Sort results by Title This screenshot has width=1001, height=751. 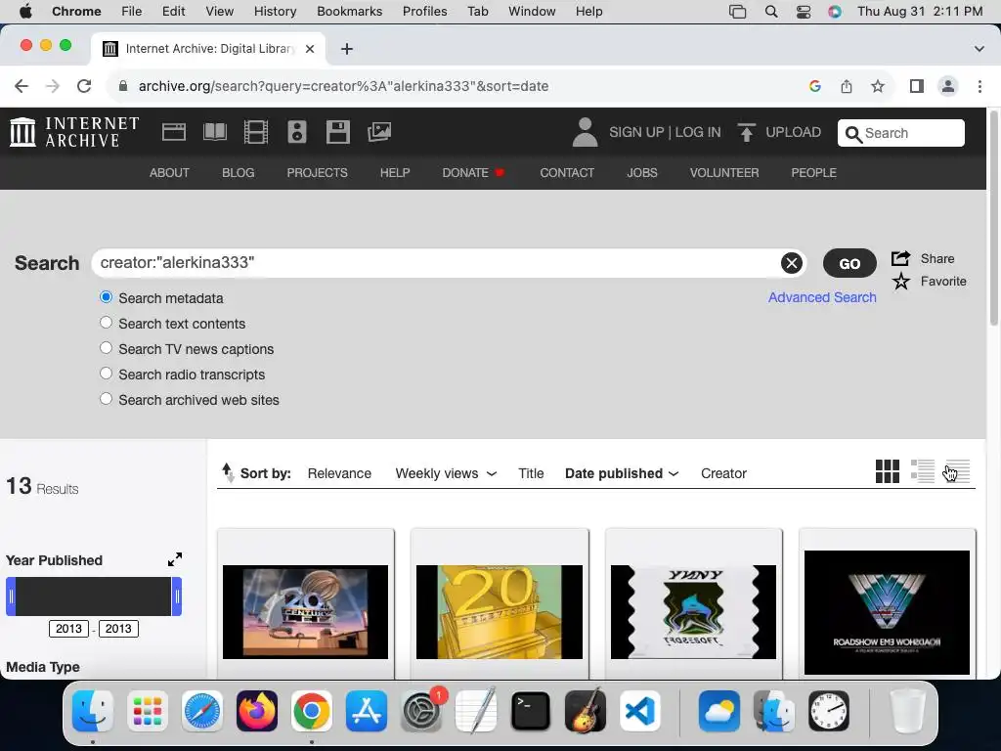click(x=531, y=473)
